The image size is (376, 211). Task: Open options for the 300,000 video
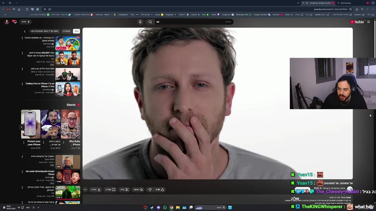(22, 53)
